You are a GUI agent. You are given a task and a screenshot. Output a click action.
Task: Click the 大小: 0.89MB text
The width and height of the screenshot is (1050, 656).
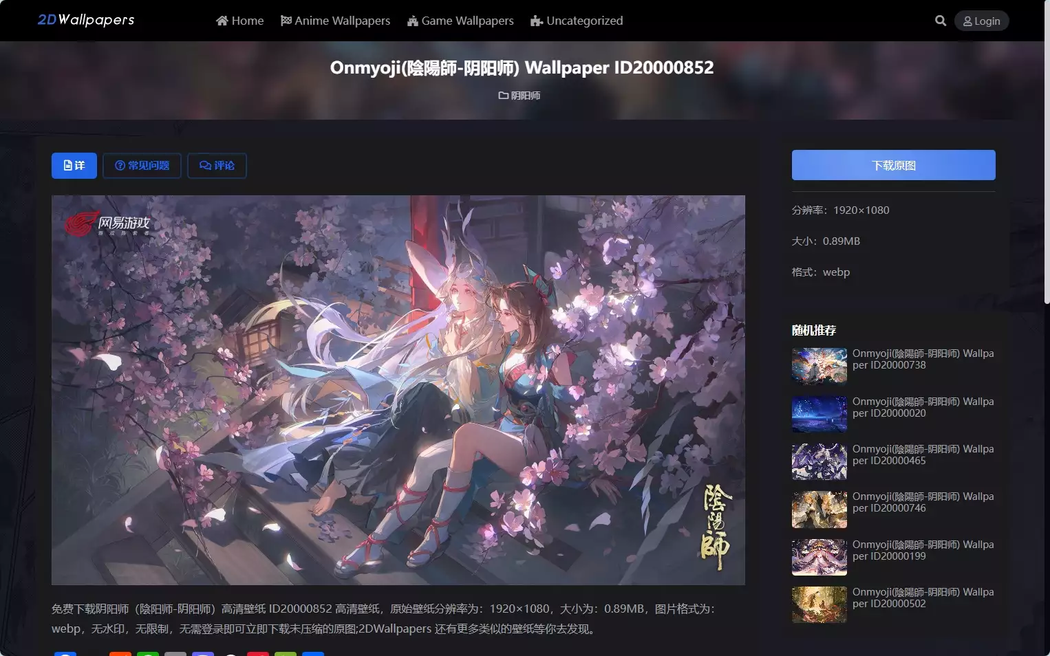(826, 241)
